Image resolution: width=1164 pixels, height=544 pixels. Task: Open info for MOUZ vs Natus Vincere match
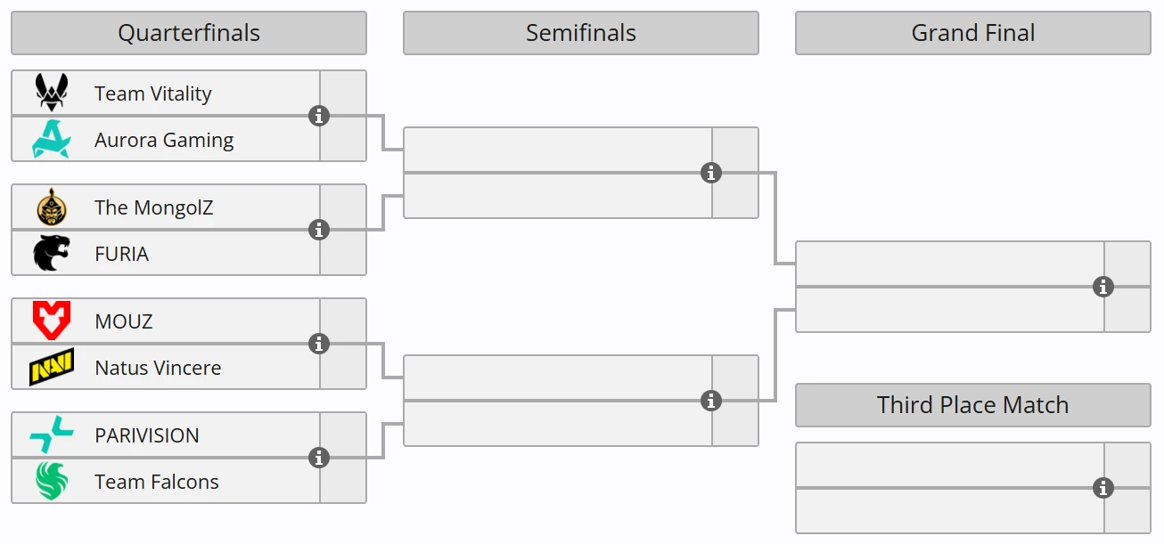click(319, 344)
